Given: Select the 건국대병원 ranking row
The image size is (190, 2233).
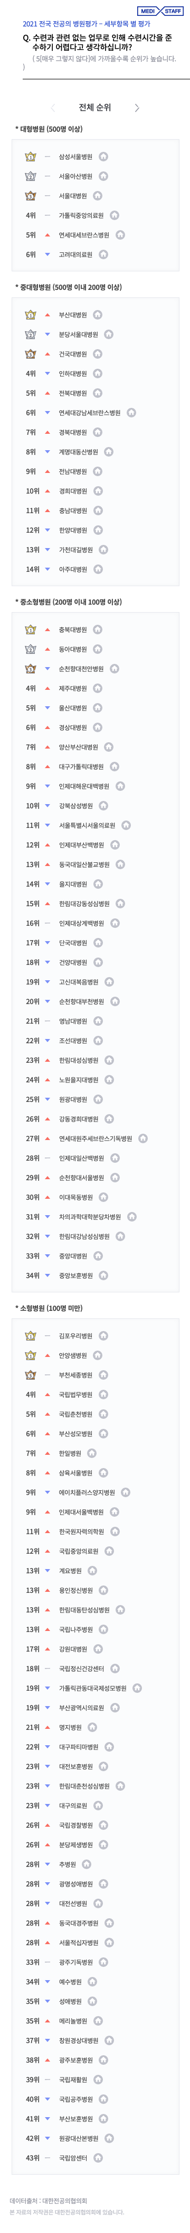Looking at the screenshot, I should click(x=95, y=354).
